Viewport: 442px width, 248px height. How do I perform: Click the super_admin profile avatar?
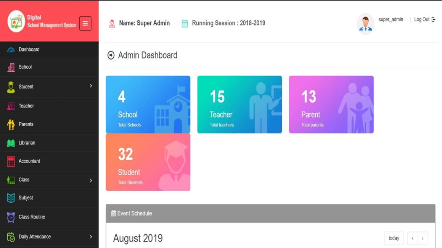coord(365,24)
